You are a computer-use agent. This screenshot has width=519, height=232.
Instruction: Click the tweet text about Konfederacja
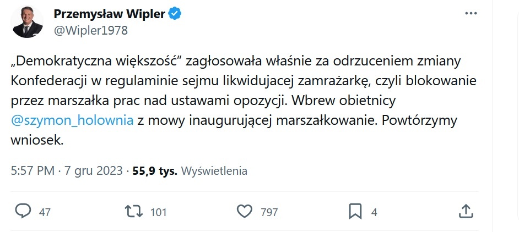click(244, 101)
